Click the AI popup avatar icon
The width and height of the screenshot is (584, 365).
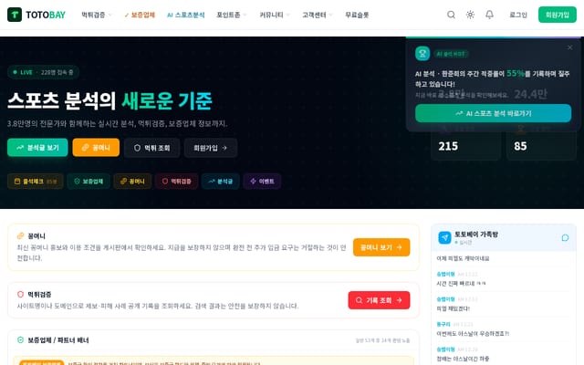tap(422, 54)
